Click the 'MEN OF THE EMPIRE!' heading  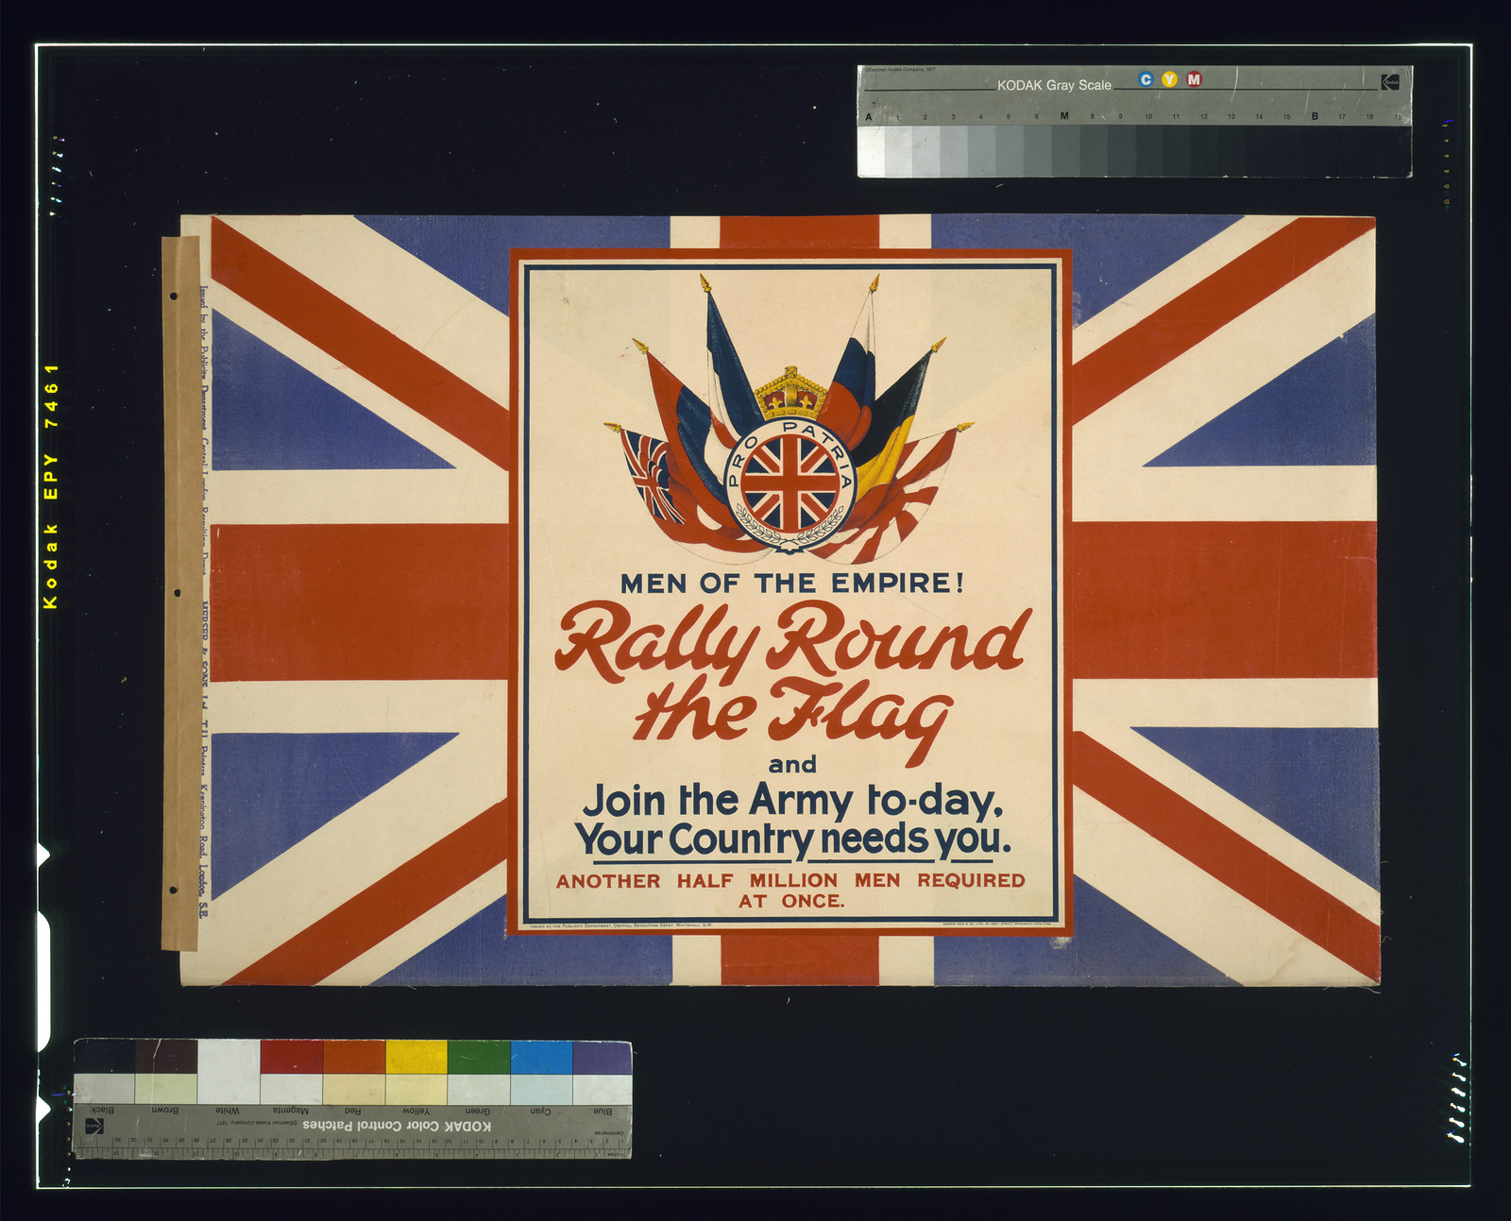pyautogui.click(x=791, y=584)
